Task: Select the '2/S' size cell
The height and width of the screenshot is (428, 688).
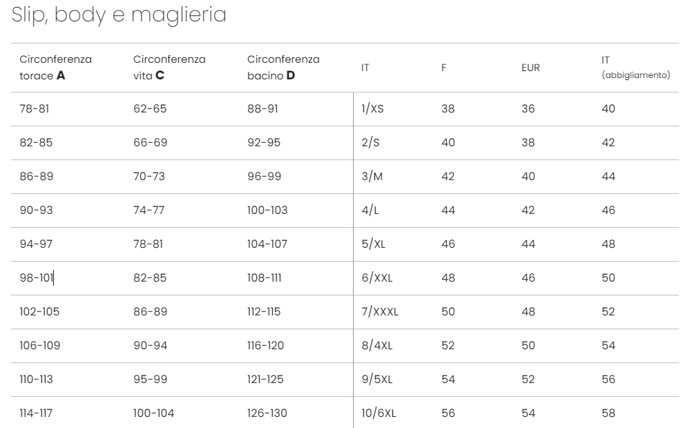Action: [370, 142]
